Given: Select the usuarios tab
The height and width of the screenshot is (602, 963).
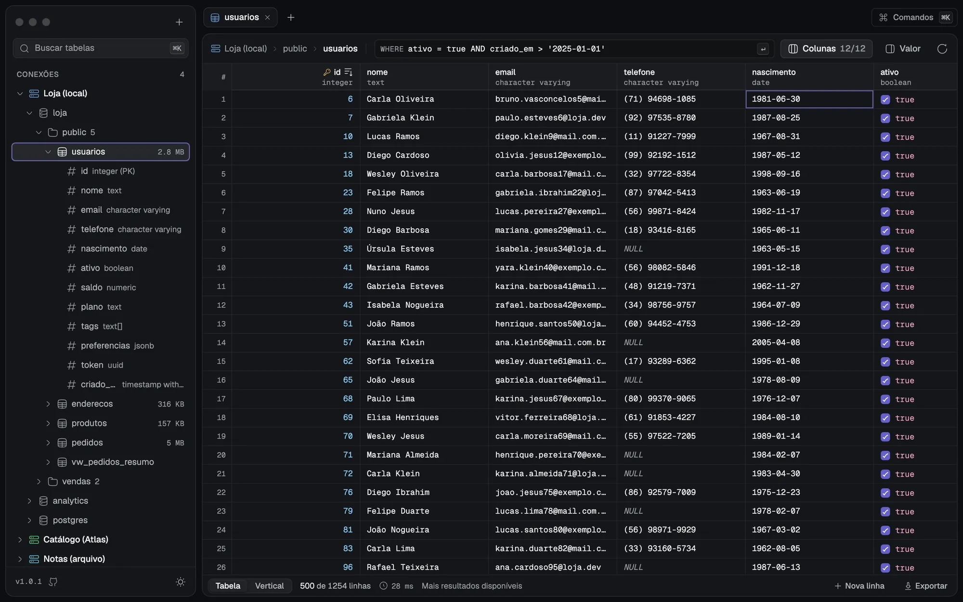Looking at the screenshot, I should [241, 17].
